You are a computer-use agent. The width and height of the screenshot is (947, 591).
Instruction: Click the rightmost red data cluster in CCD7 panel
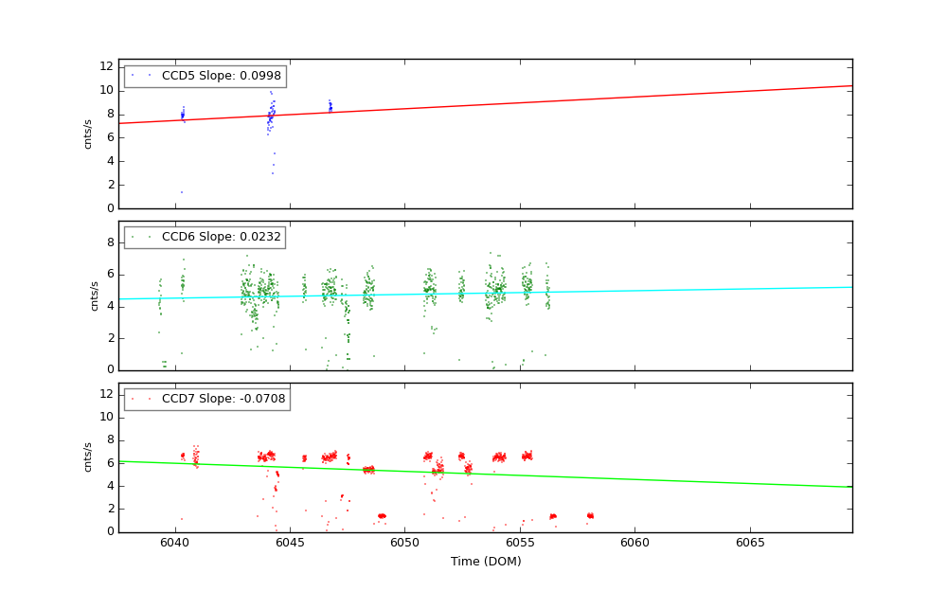pos(590,515)
